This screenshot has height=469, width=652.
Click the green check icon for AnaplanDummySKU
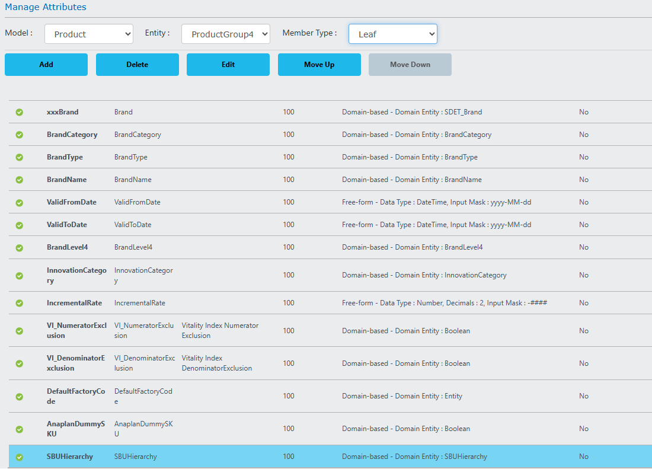click(x=19, y=429)
